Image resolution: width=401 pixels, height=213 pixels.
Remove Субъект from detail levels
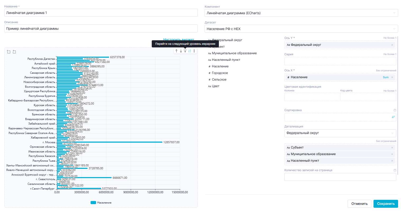tap(392, 148)
